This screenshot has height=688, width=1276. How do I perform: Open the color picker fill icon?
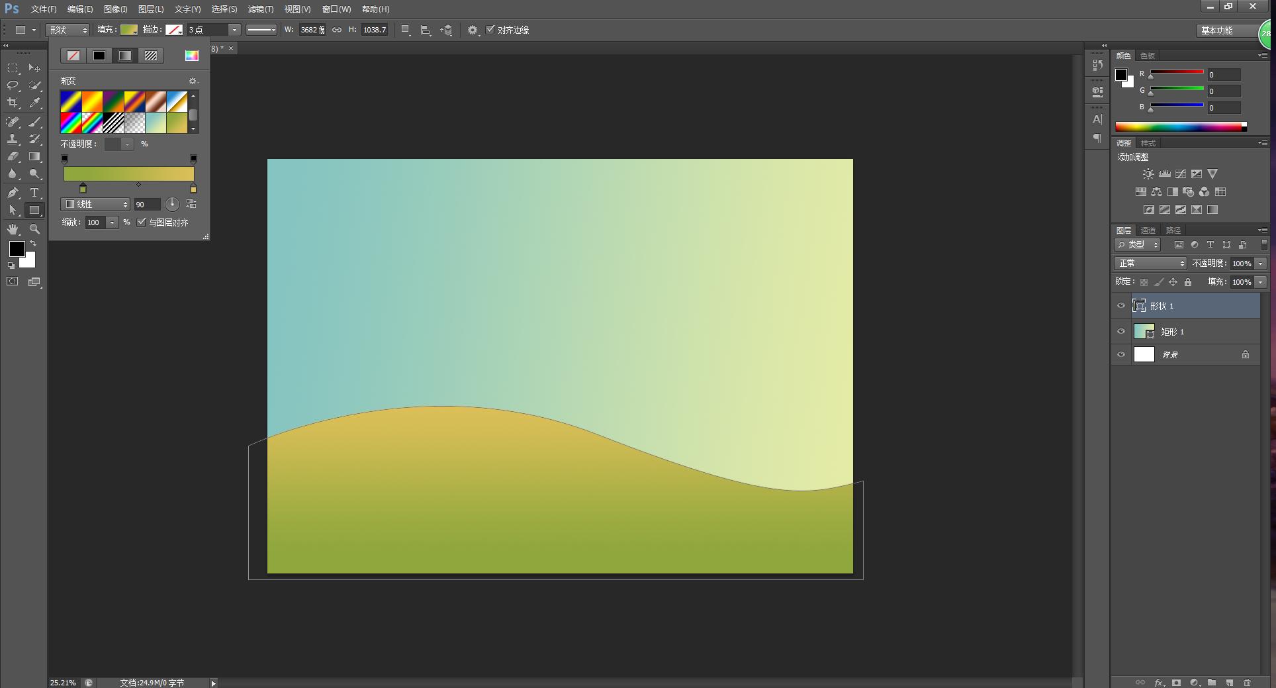pyautogui.click(x=191, y=56)
